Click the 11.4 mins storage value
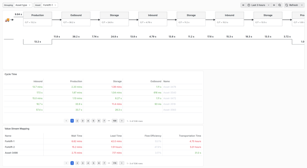307x168 pixels. pyautogui.click(x=117, y=104)
